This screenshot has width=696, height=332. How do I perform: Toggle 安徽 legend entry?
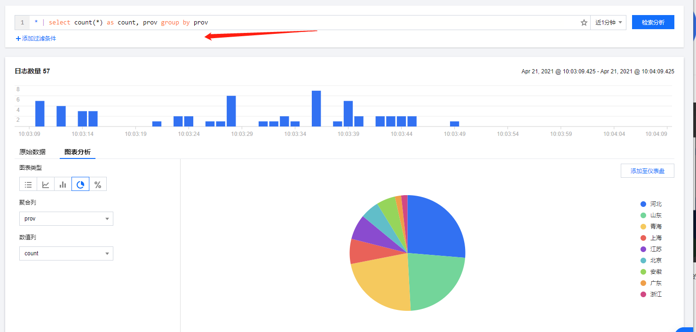[x=651, y=272]
